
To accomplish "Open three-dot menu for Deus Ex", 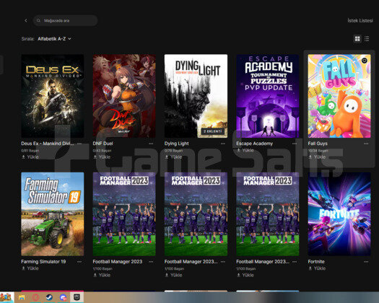I will (79, 144).
